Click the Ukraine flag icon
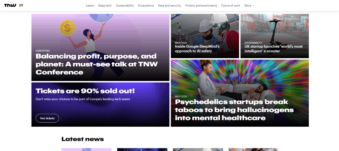 (x=21, y=5)
